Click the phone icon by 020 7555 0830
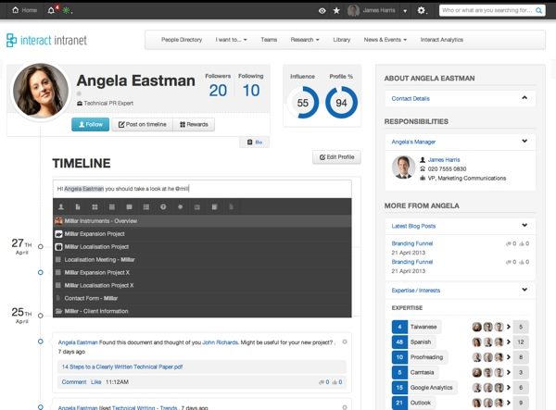This screenshot has height=410, width=556. 423,168
